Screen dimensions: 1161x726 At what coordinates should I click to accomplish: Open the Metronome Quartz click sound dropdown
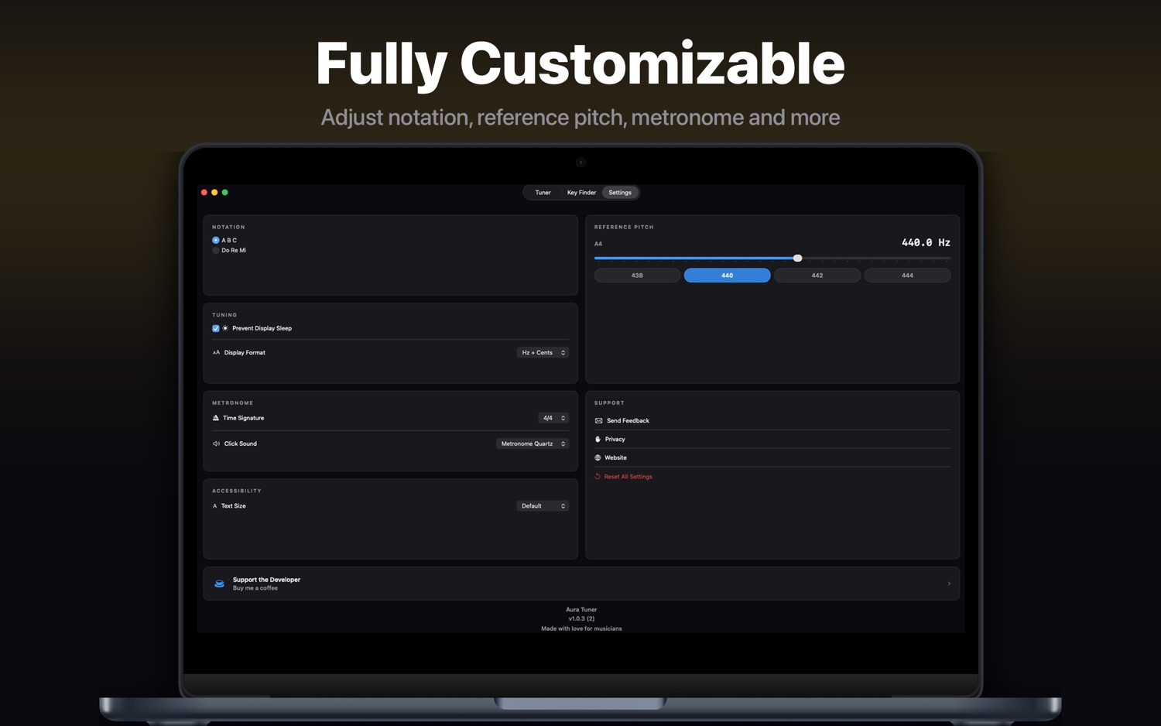point(533,443)
